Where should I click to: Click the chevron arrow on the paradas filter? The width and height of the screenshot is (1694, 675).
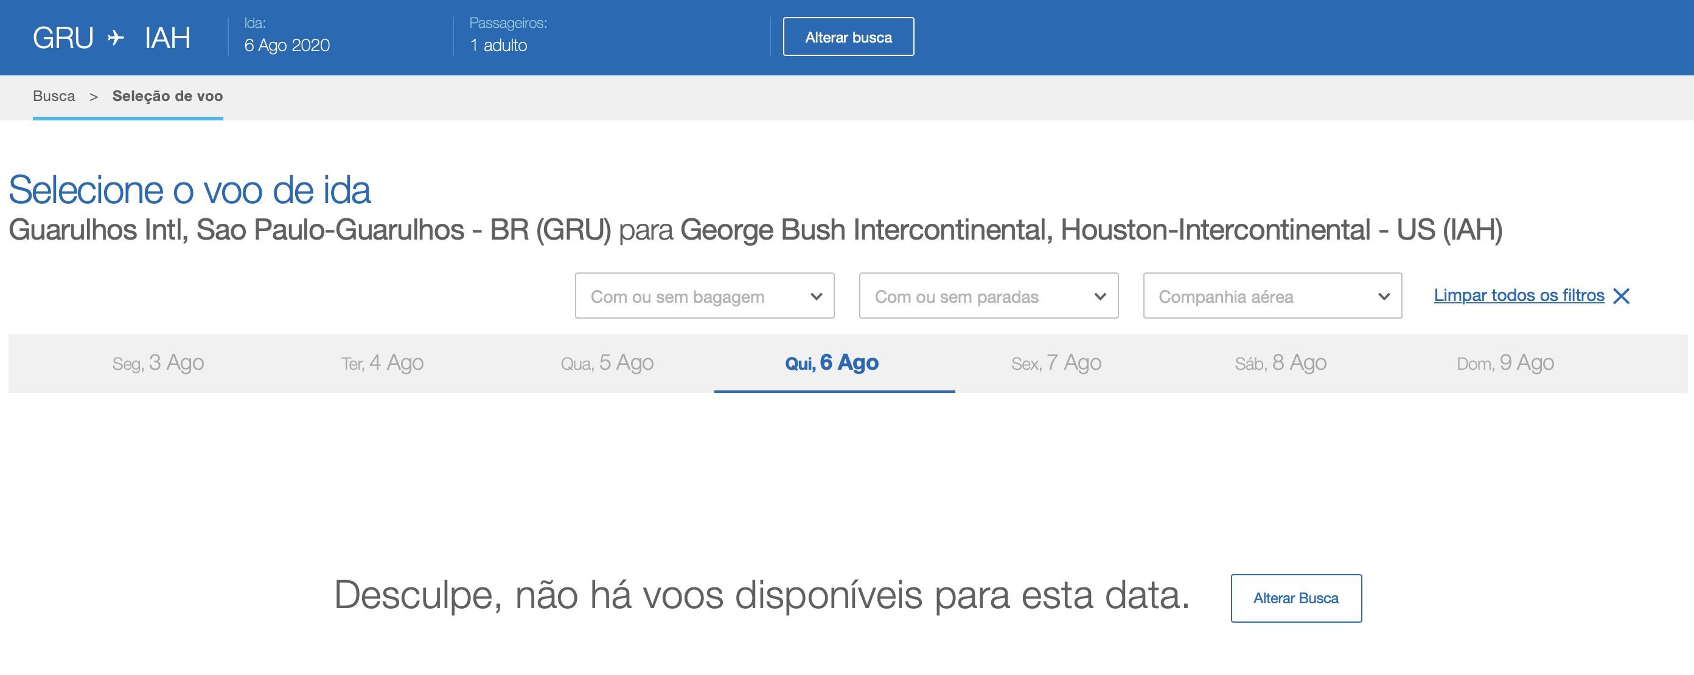click(1100, 296)
